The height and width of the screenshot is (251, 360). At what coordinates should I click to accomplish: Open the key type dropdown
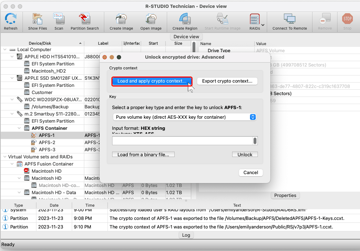coord(185,117)
